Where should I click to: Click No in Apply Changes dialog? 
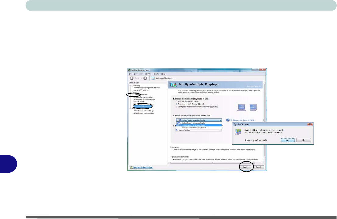(x=304, y=140)
